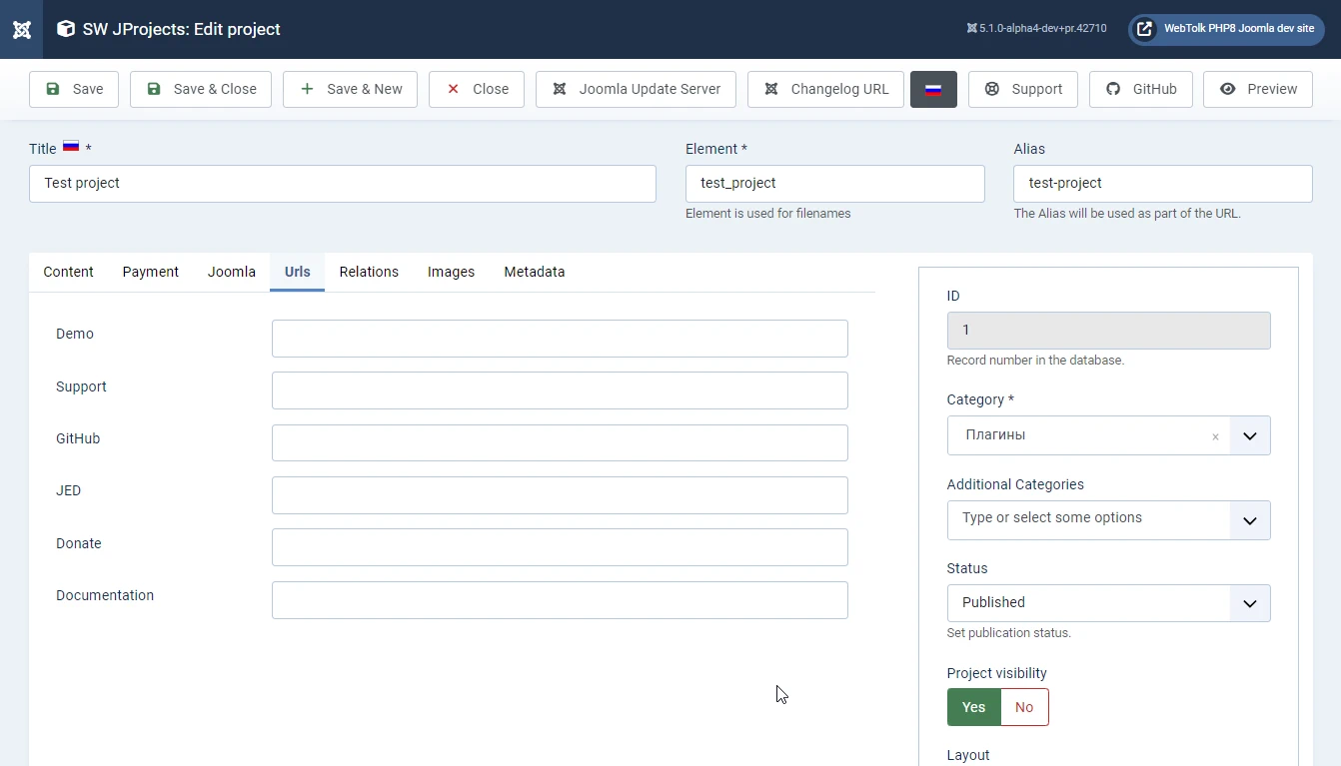Click the Плагины category value

(x=996, y=435)
